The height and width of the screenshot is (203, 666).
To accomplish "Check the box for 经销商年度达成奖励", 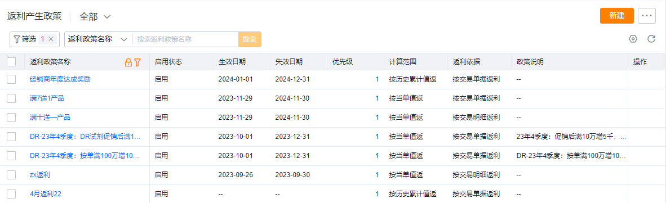I will pos(11,79).
